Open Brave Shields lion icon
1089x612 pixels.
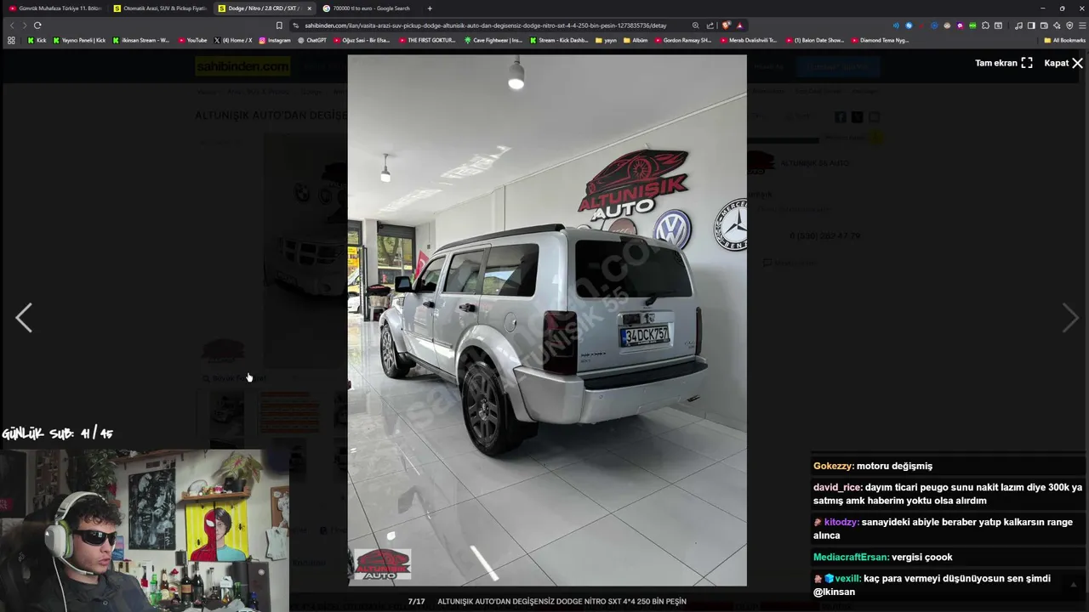pos(726,25)
